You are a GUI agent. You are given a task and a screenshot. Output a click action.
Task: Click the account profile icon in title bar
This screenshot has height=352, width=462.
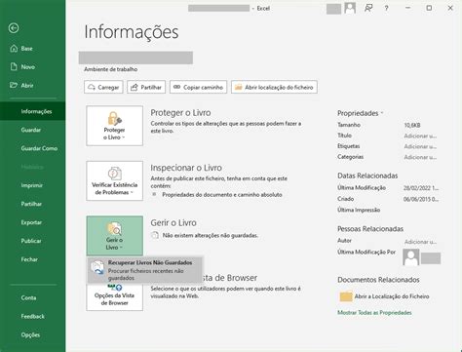pos(350,8)
